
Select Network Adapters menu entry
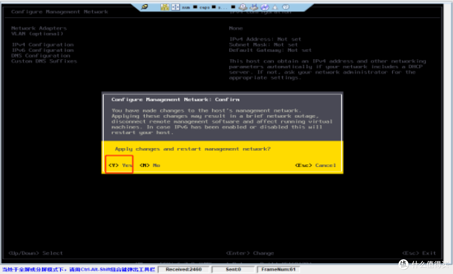[39, 28]
